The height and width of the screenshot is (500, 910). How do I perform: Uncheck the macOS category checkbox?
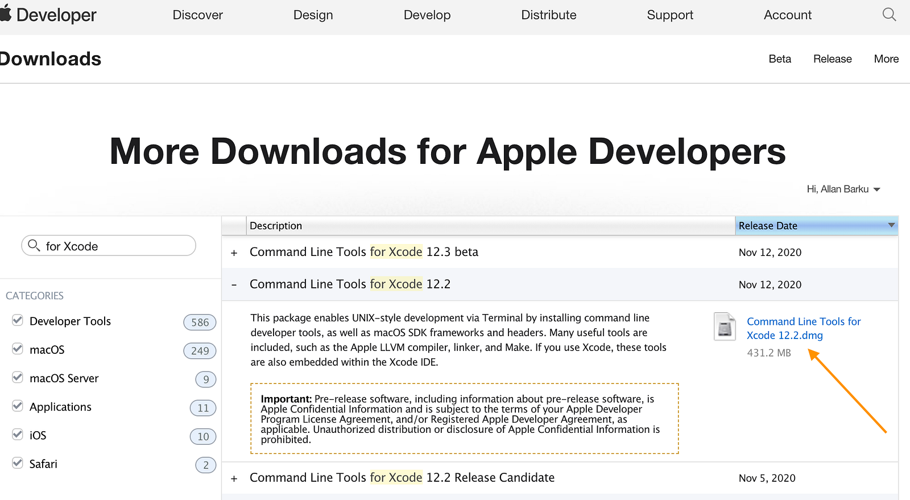tap(18, 349)
